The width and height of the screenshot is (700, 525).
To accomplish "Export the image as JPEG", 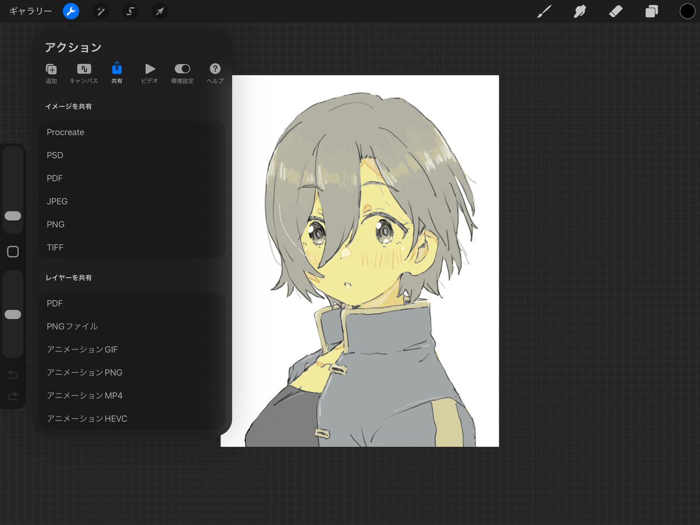I will click(x=132, y=201).
